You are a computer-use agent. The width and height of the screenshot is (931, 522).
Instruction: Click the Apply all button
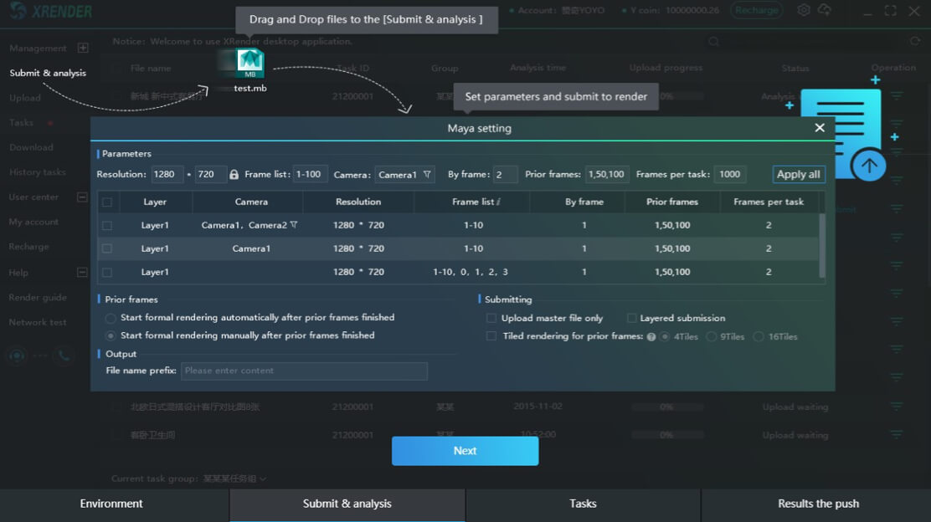coord(798,174)
